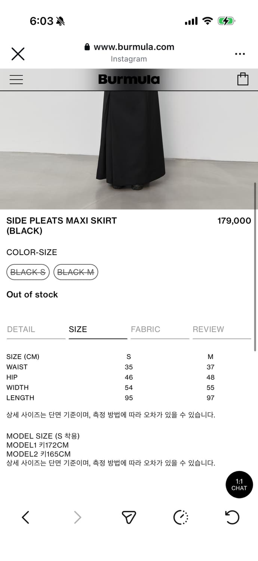View the REVIEW tab

(x=208, y=329)
